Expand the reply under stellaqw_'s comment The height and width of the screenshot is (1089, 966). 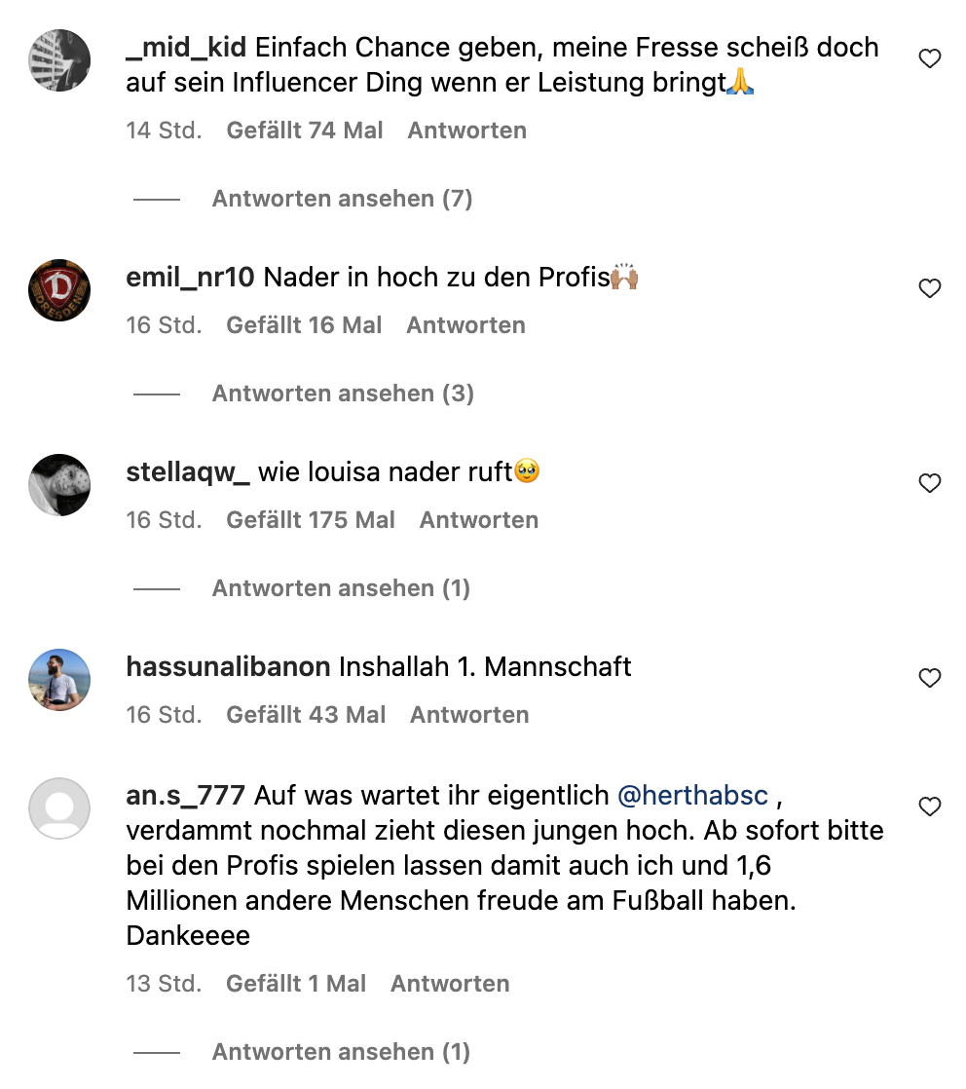click(x=341, y=588)
